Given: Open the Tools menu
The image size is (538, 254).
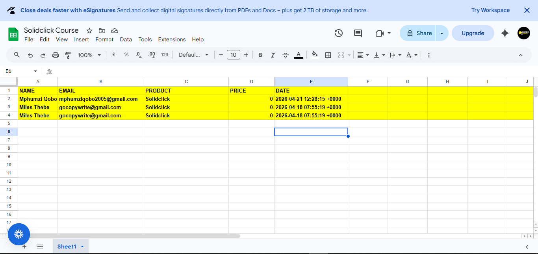Looking at the screenshot, I should point(145,39).
